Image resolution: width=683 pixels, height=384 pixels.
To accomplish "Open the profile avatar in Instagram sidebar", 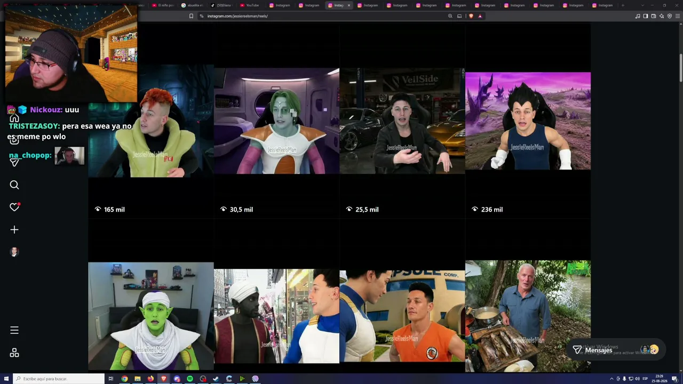I will [x=14, y=252].
